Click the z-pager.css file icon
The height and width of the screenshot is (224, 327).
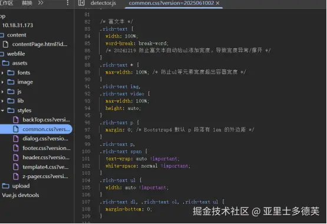[16, 176]
